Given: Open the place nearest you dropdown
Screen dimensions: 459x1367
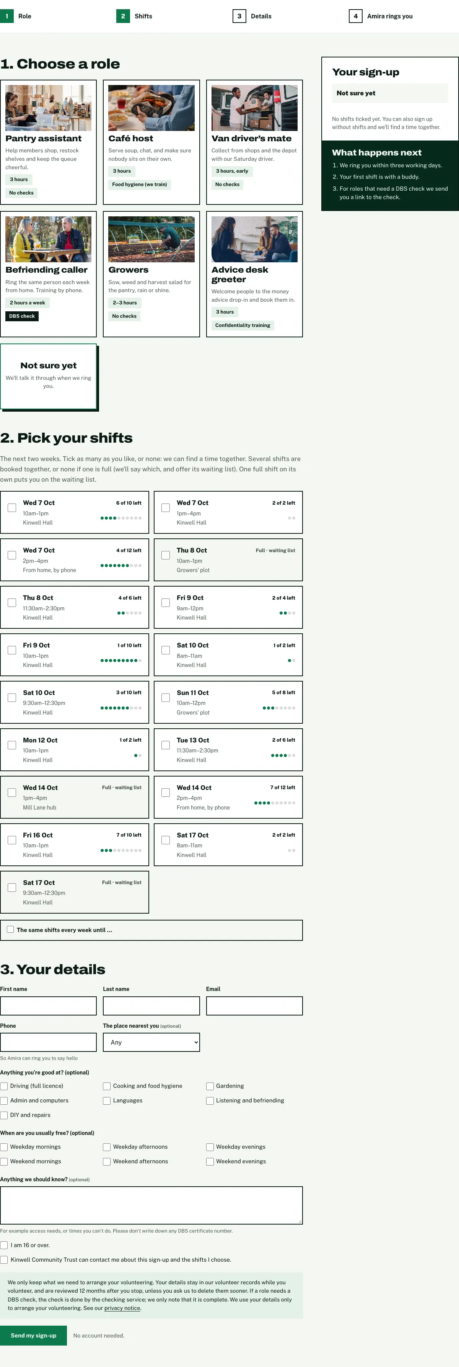Looking at the screenshot, I should [151, 1042].
